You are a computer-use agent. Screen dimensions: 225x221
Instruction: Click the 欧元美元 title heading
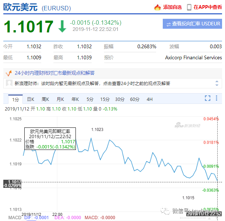click(20, 7)
